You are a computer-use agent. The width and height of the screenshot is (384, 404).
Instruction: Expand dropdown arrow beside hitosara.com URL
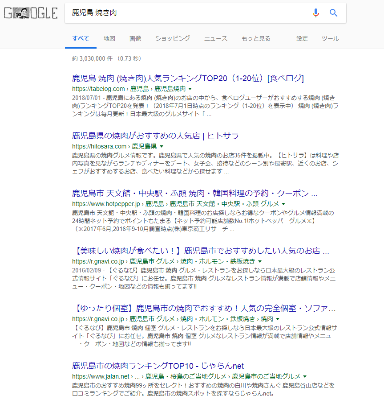point(162,146)
